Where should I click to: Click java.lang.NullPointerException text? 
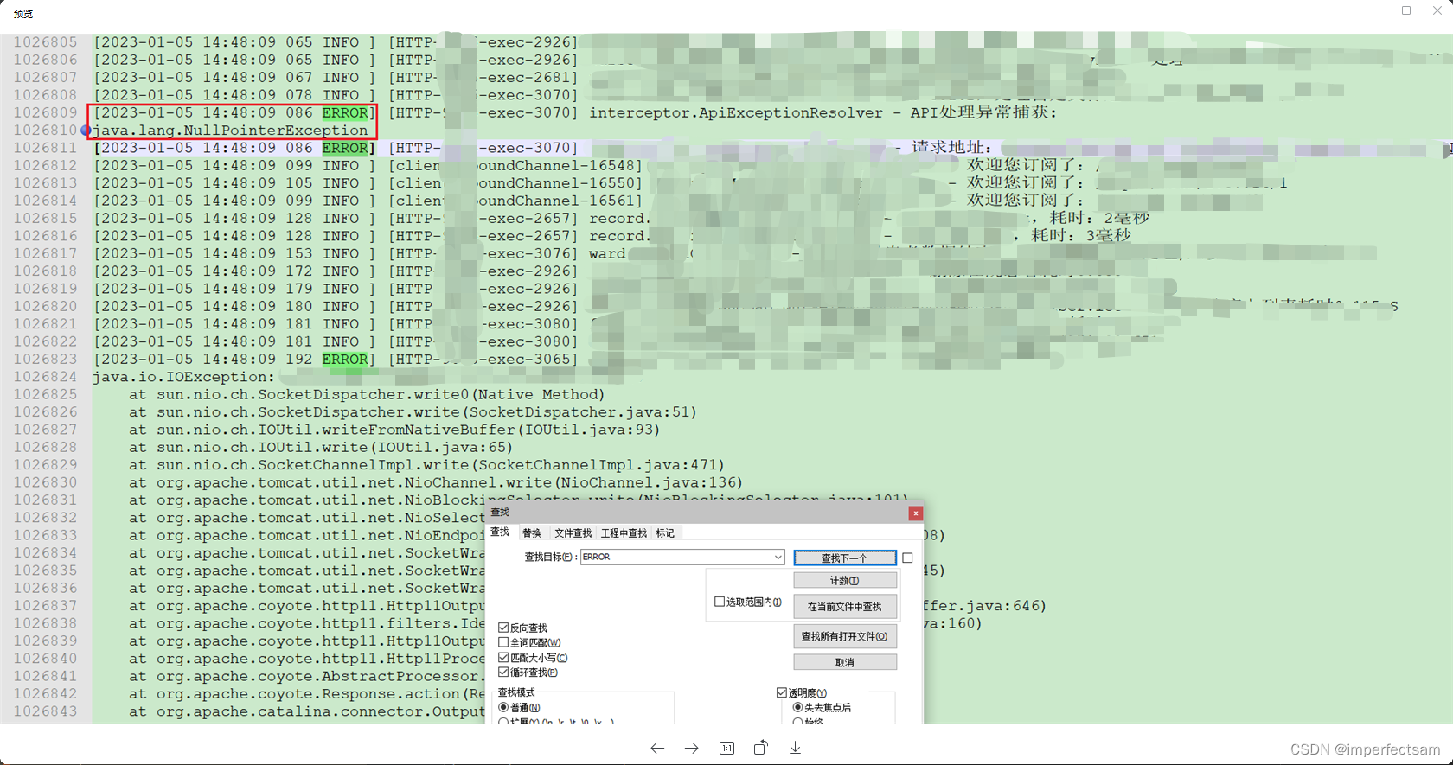tap(230, 131)
